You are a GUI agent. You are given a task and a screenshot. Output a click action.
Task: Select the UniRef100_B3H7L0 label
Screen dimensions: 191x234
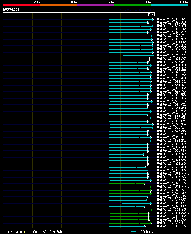click(171, 170)
